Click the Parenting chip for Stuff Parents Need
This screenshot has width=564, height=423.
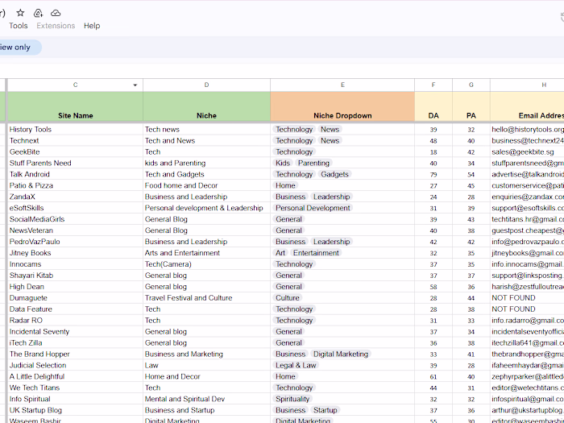(313, 163)
